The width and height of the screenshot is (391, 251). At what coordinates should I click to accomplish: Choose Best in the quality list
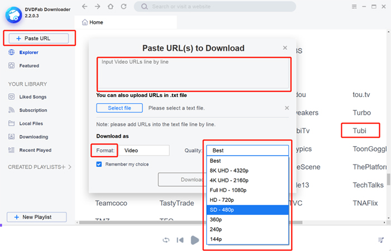tap(247, 161)
